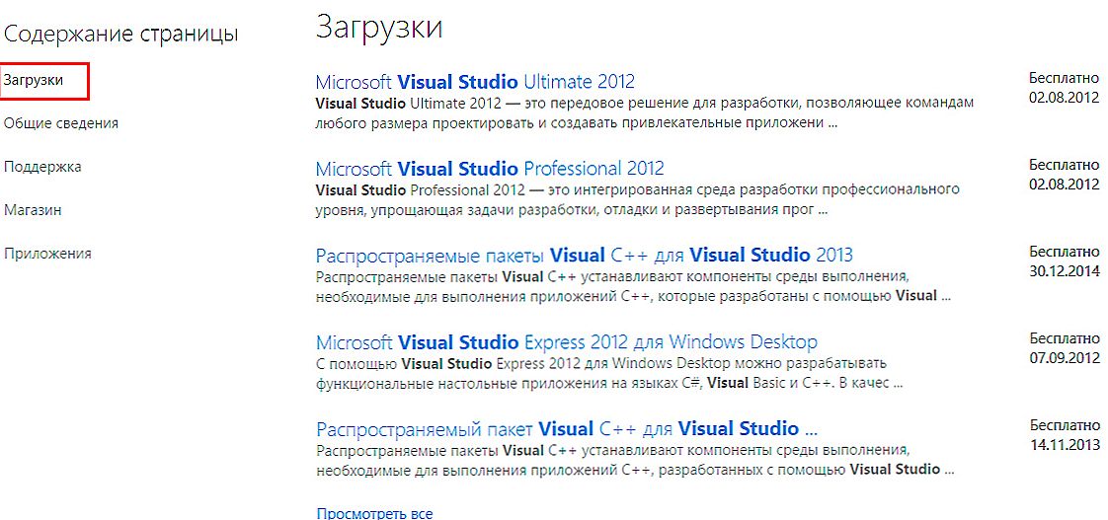Click the date 14.11.2013

coord(1065,445)
